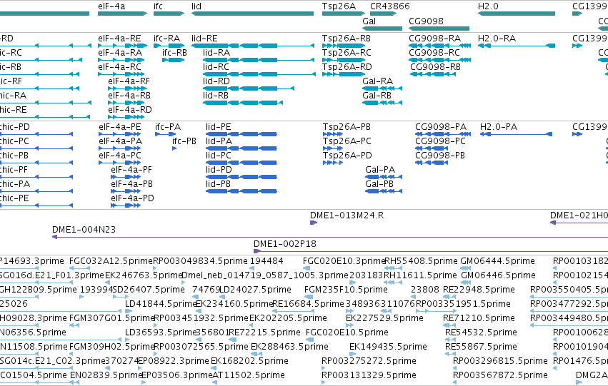The width and height of the screenshot is (608, 386).
Task: Open the lid-PE protein feature
Action: [x=241, y=134]
